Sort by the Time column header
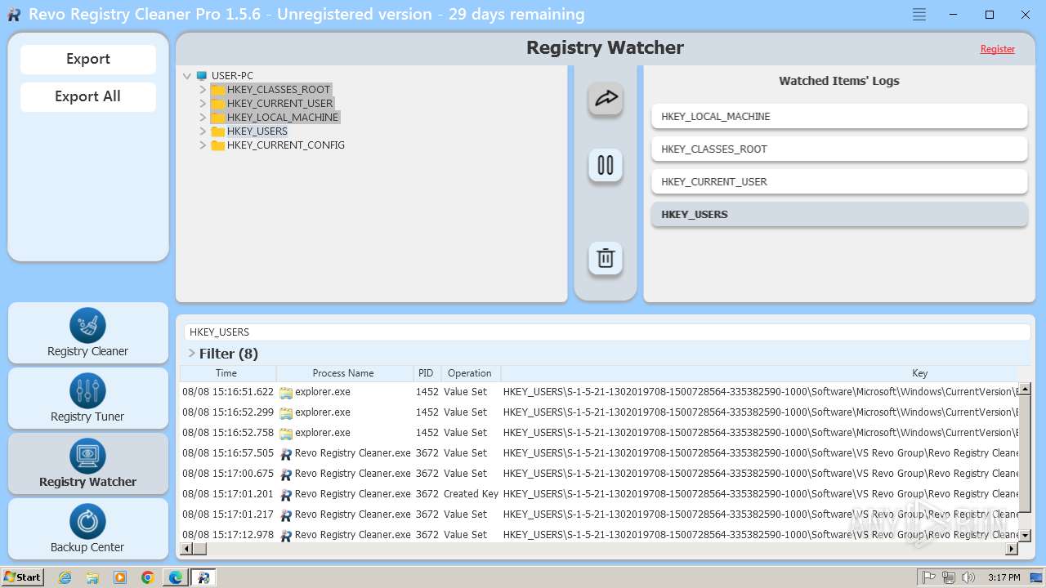 point(227,373)
